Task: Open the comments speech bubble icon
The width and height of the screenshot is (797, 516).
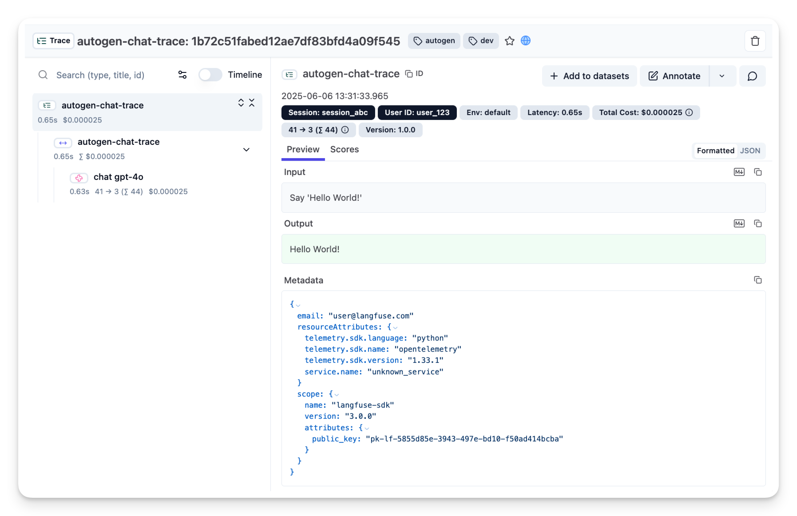Action: (x=752, y=76)
